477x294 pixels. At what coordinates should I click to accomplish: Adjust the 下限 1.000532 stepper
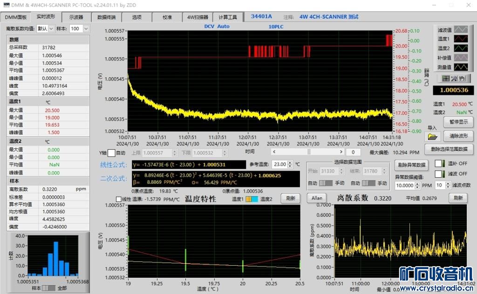click(225, 153)
